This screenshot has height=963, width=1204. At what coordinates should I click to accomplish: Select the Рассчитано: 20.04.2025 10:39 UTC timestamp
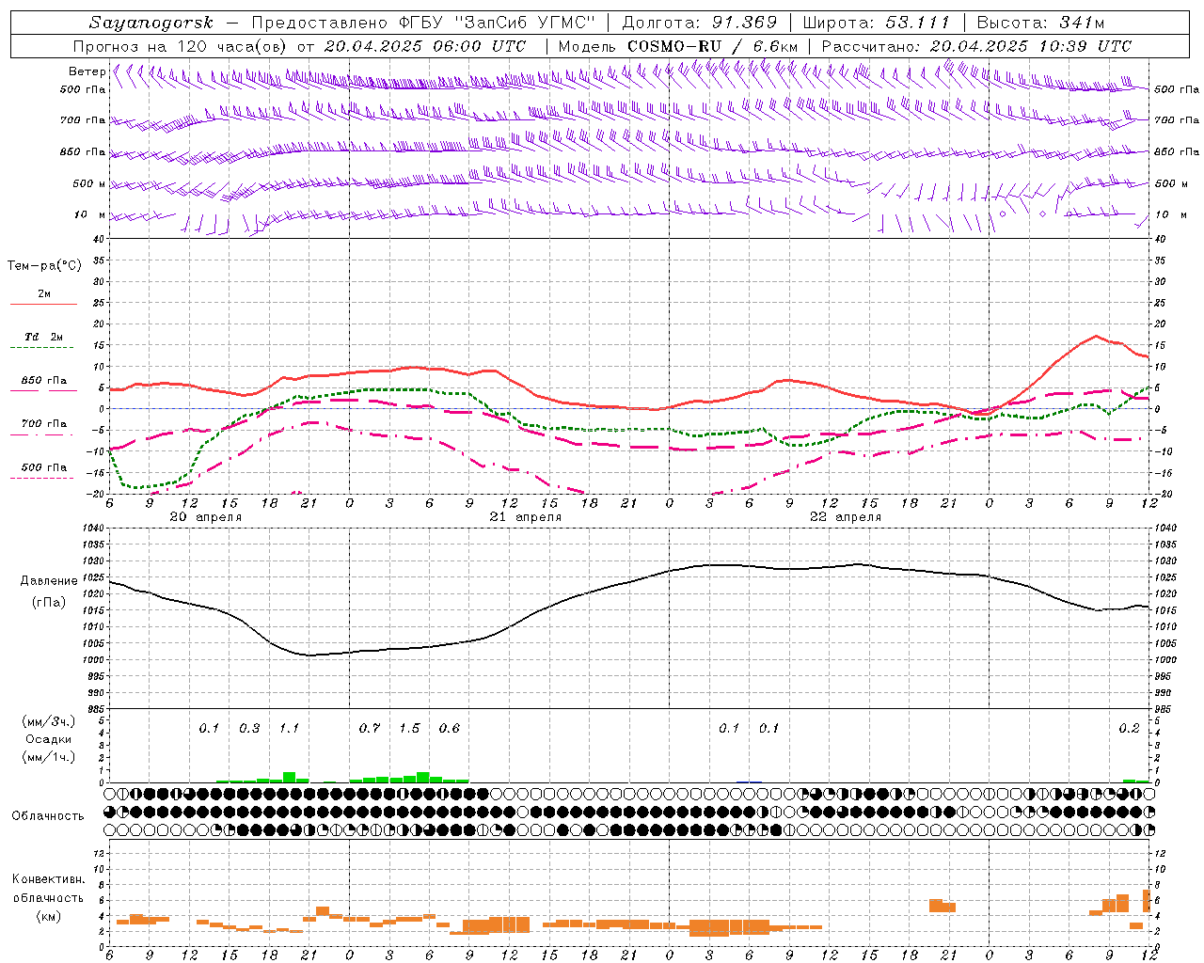(976, 46)
